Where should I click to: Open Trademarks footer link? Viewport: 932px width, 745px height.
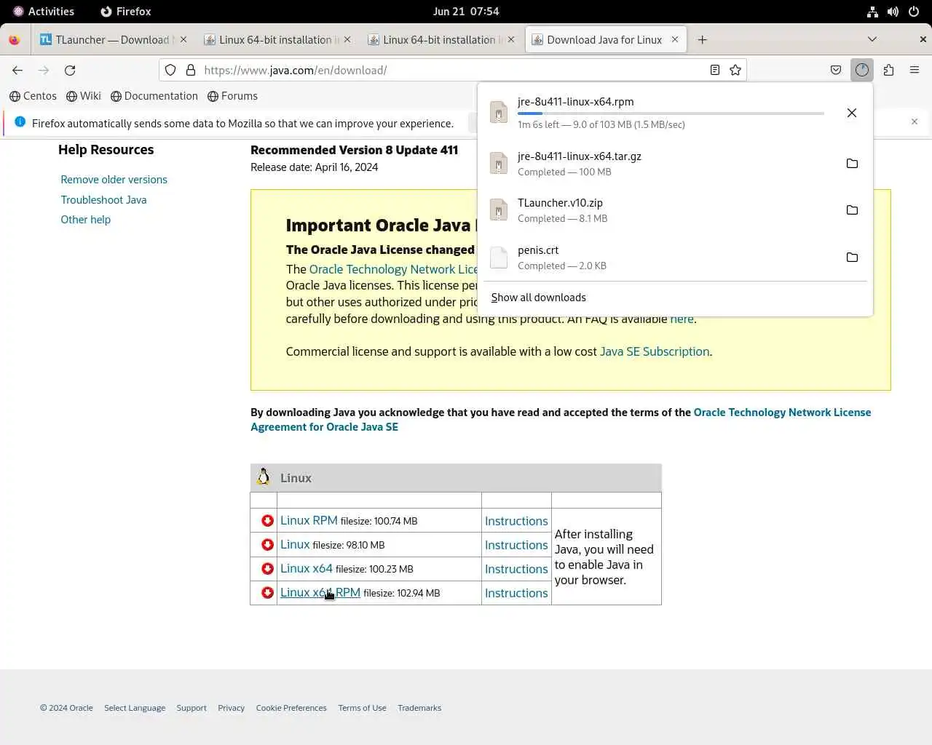click(419, 708)
